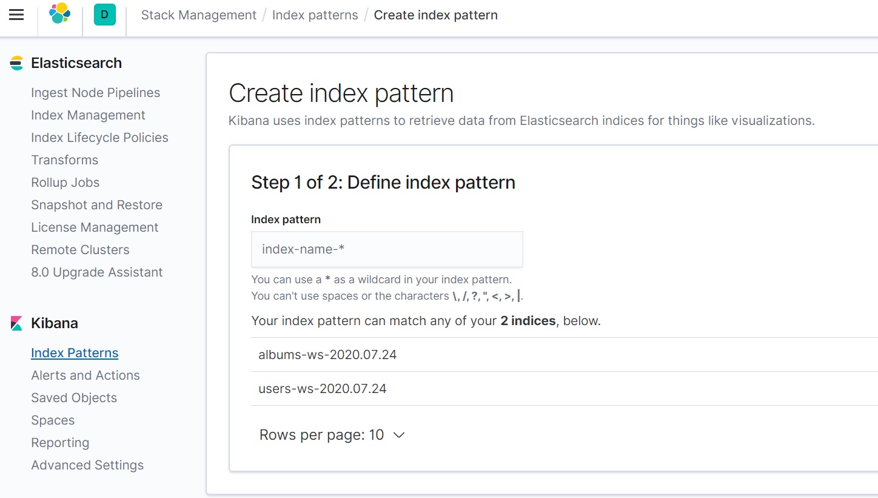Go to Transforms section

[x=64, y=160]
